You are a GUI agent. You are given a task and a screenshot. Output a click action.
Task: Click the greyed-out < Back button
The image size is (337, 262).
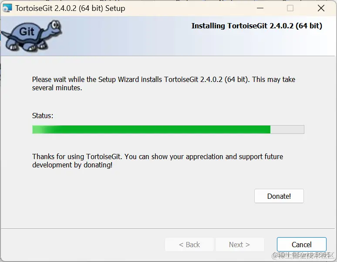189,245
